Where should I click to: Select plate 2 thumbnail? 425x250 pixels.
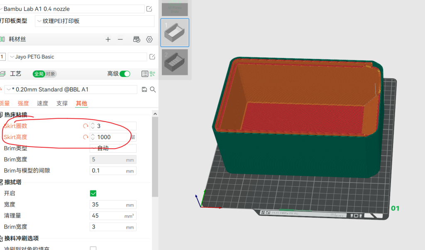[x=175, y=62]
